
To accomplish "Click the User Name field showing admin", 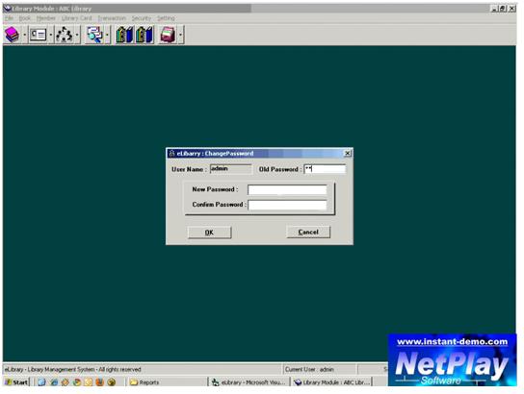I will tap(230, 169).
